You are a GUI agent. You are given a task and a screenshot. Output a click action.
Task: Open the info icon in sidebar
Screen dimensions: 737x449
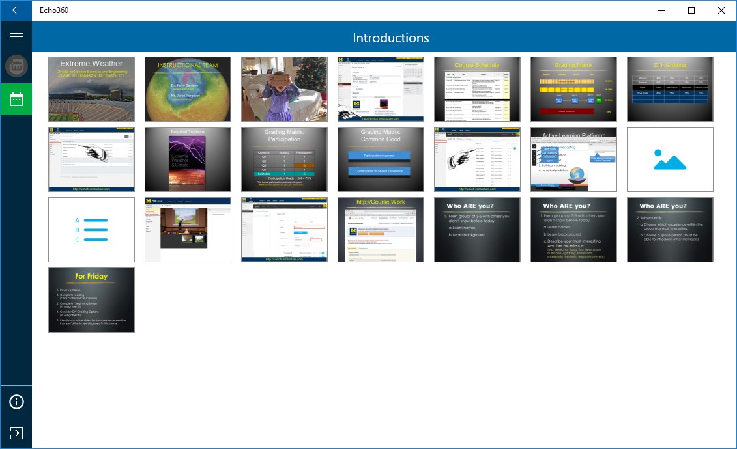(16, 402)
